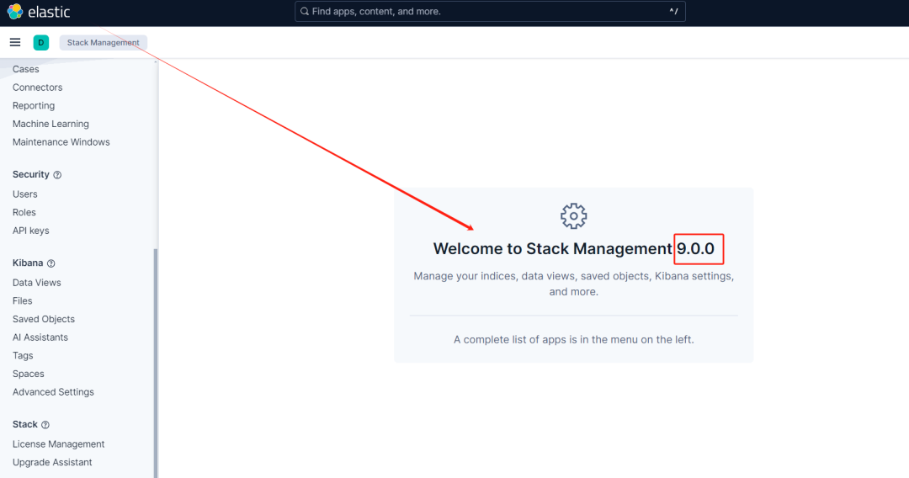This screenshot has height=478, width=909.
Task: Click the 'Manage your indices' description text
Action: tap(573, 284)
